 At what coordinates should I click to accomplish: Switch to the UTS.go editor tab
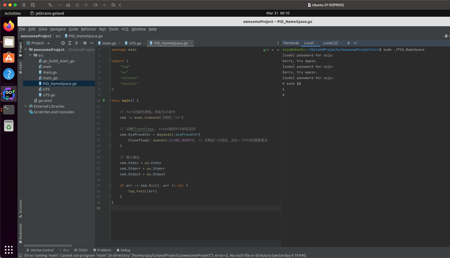tap(135, 43)
